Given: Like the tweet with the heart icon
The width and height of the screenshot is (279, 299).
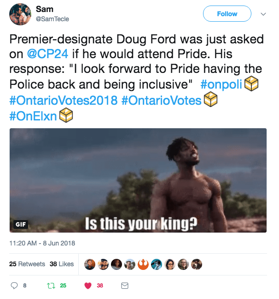Looking at the screenshot, I should click(88, 286).
